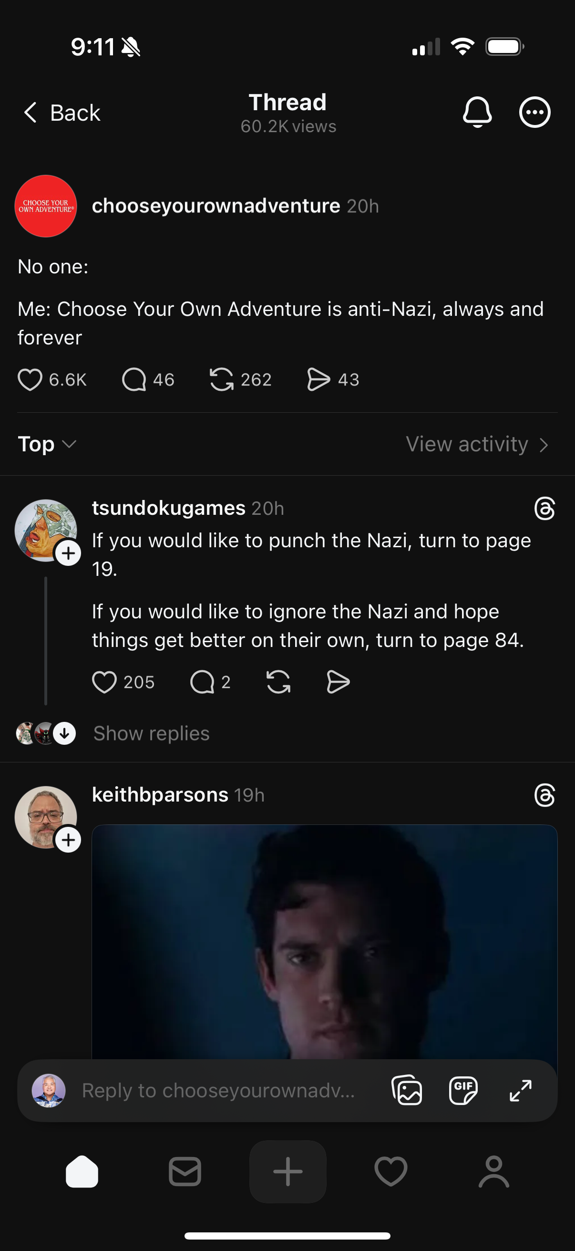Open comments on the main post

[x=134, y=379]
